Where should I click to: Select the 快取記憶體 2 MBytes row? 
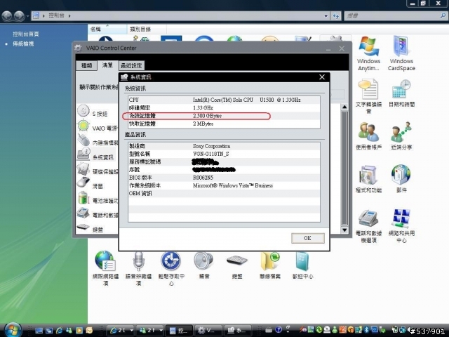(x=224, y=124)
